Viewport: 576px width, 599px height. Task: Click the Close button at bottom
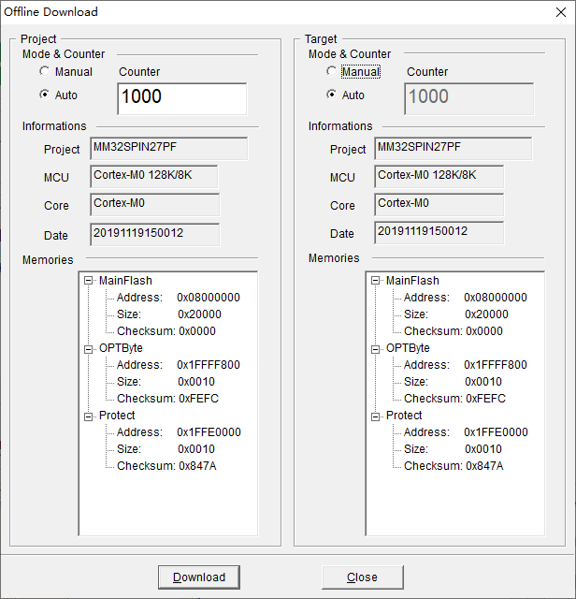[x=362, y=577]
